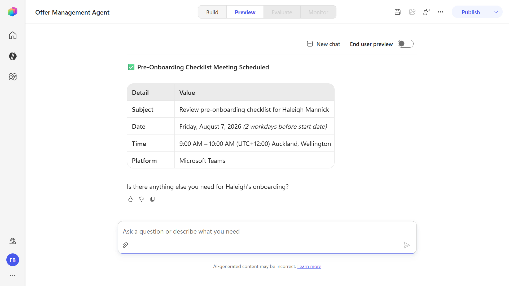Open the people and chat icon in the header

point(426,12)
